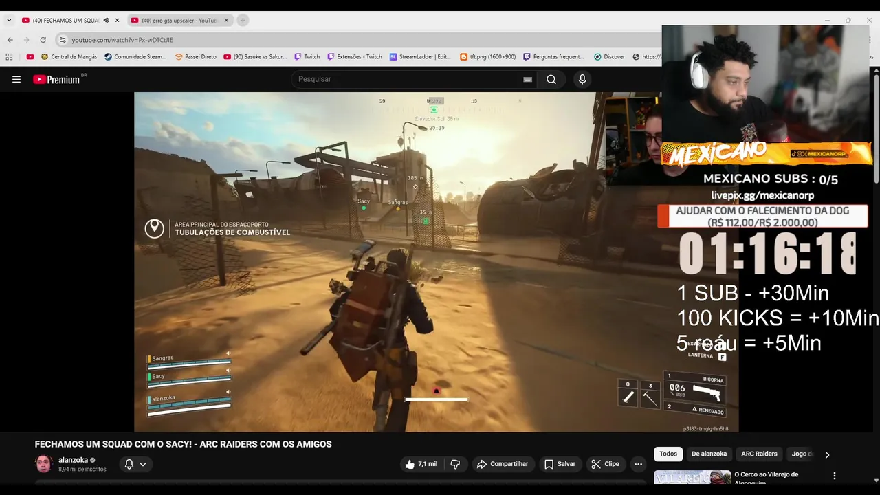The image size is (880, 495).
Task: Like the video with thumbs-up 7,1 mil
Action: click(x=421, y=464)
